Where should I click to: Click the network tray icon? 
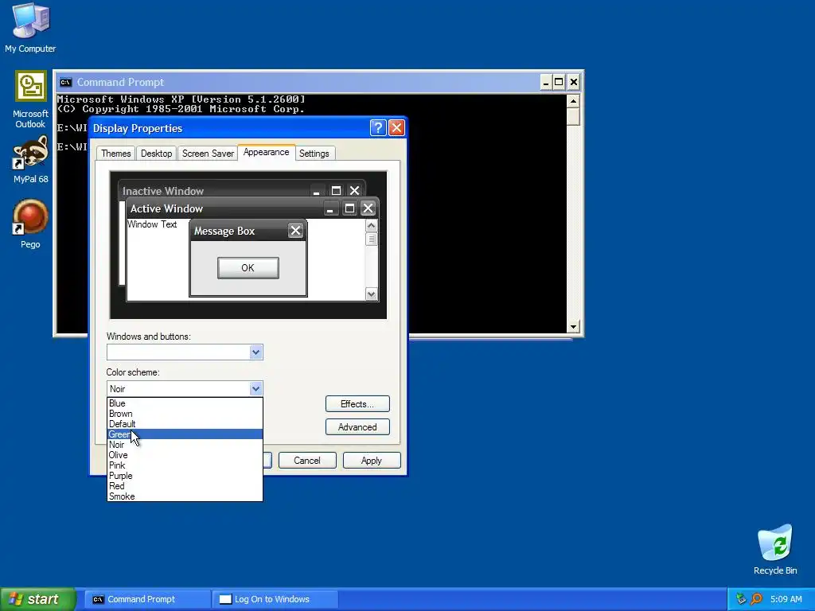point(741,599)
